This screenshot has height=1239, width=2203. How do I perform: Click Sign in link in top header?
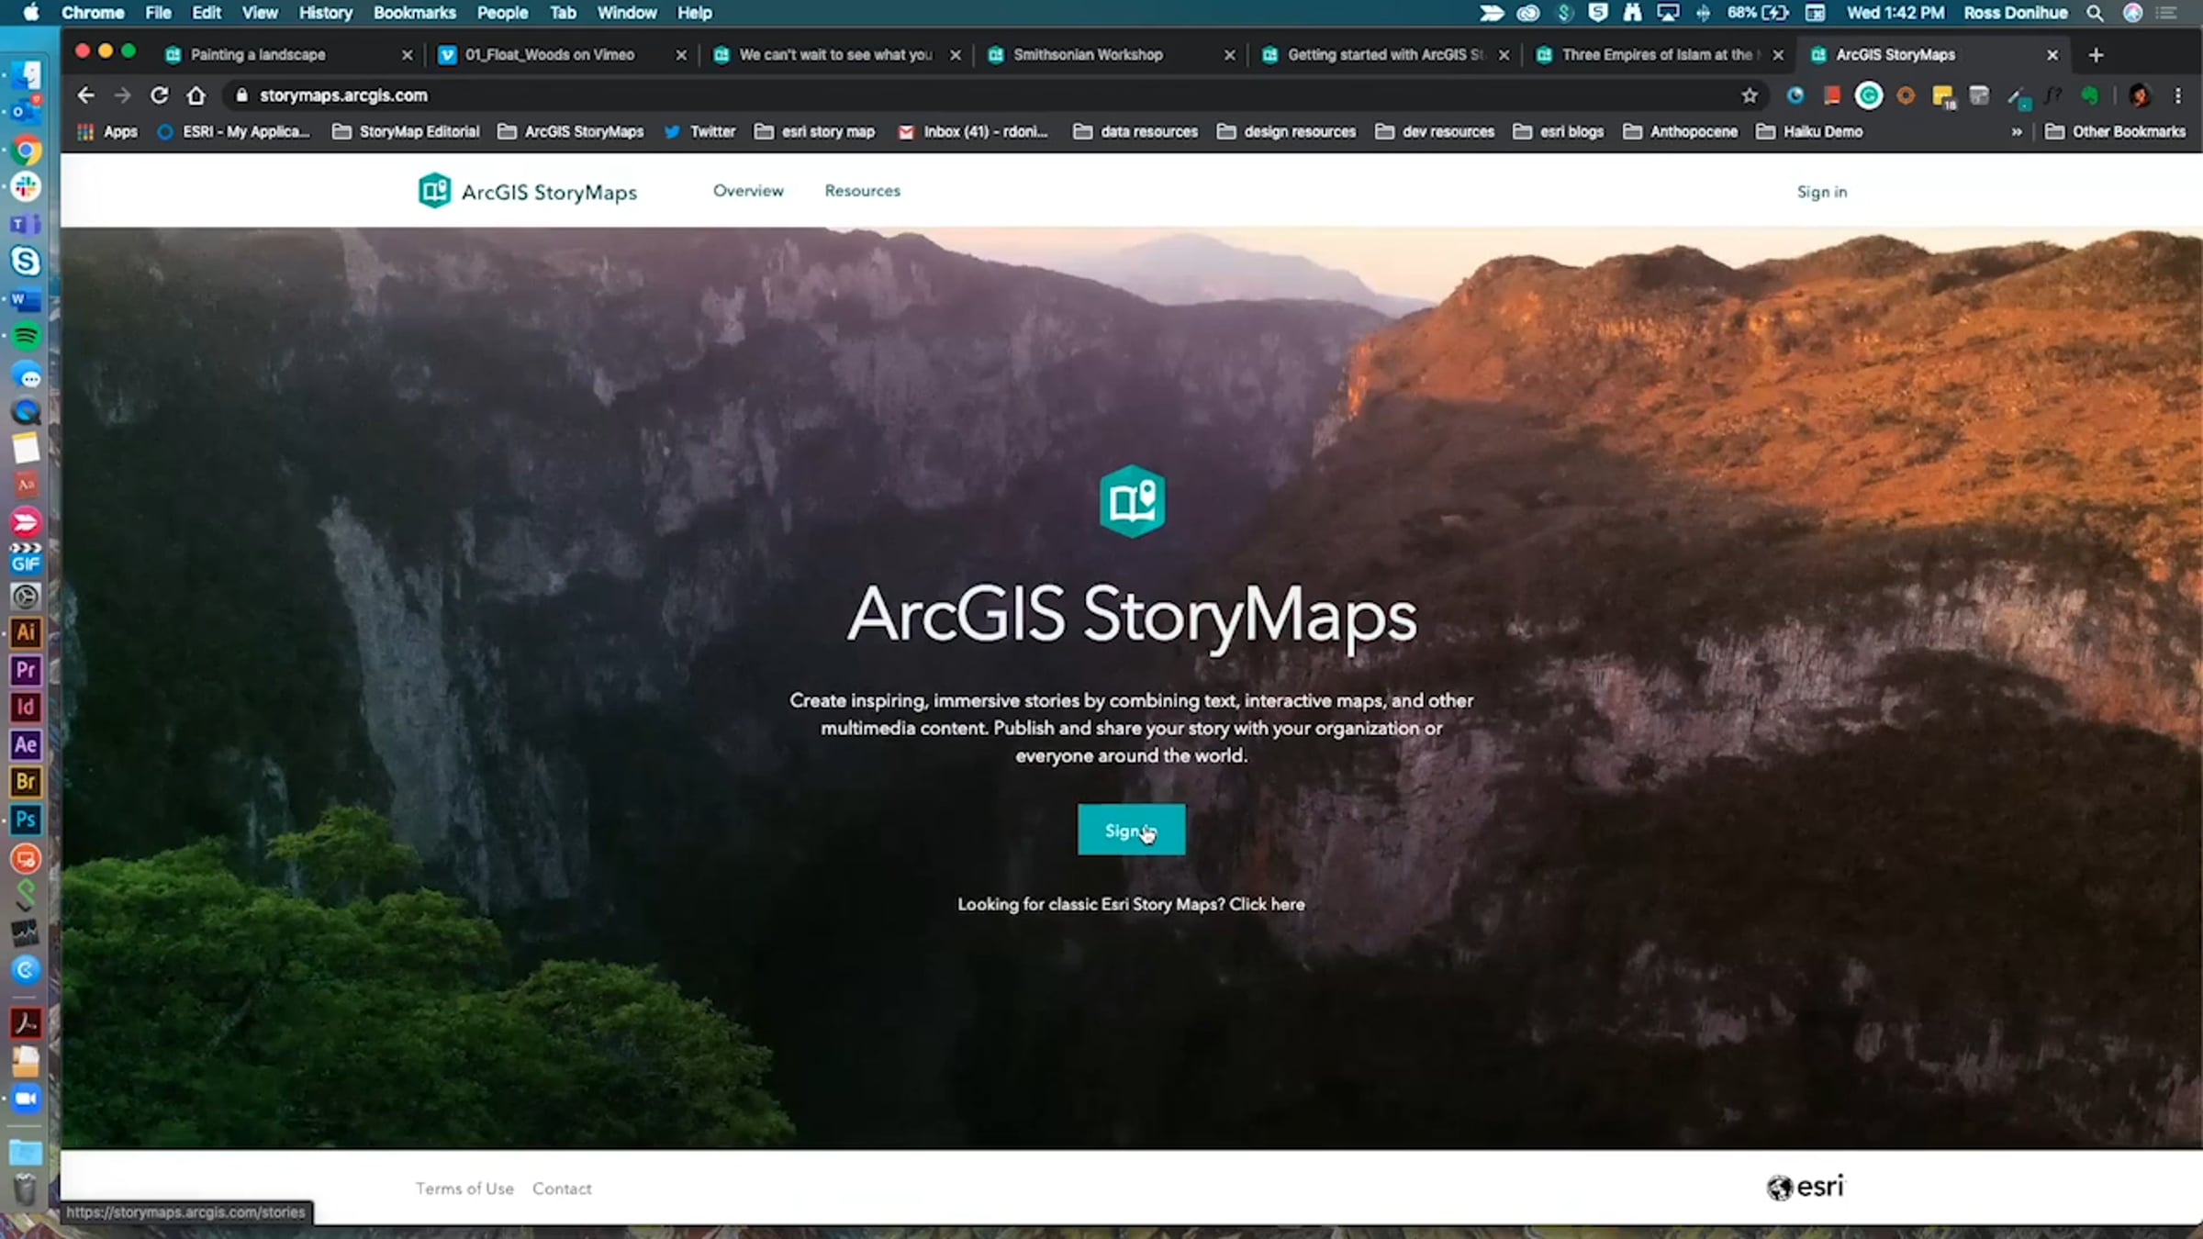click(1821, 192)
